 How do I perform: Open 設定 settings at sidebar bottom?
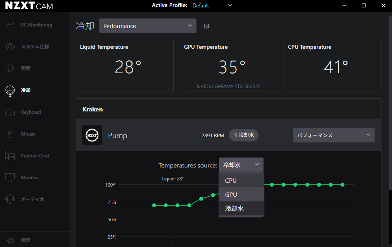tap(26, 240)
